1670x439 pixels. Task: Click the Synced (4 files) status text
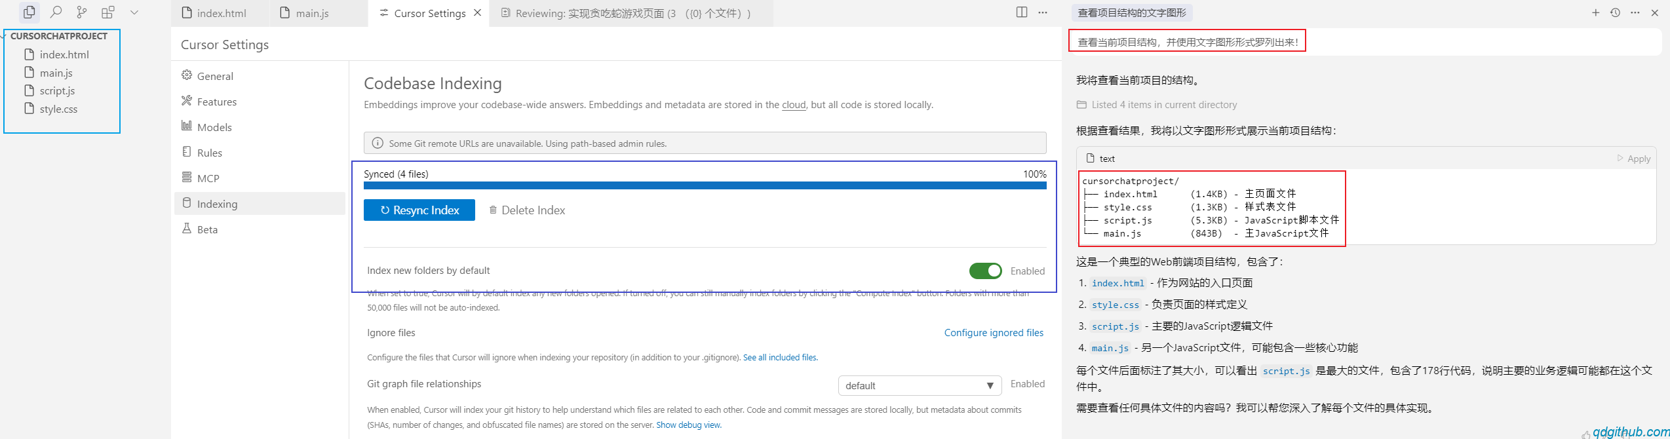click(x=396, y=174)
